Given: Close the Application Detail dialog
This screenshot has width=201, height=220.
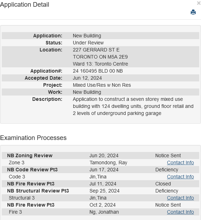Looking at the screenshot, I should pos(199,3).
